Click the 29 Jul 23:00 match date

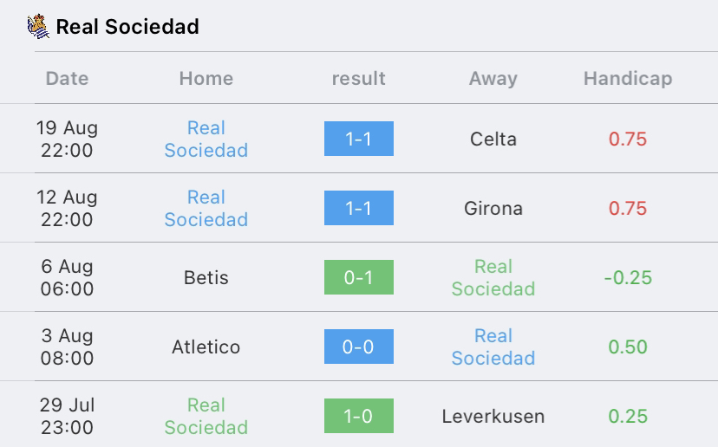click(x=67, y=416)
